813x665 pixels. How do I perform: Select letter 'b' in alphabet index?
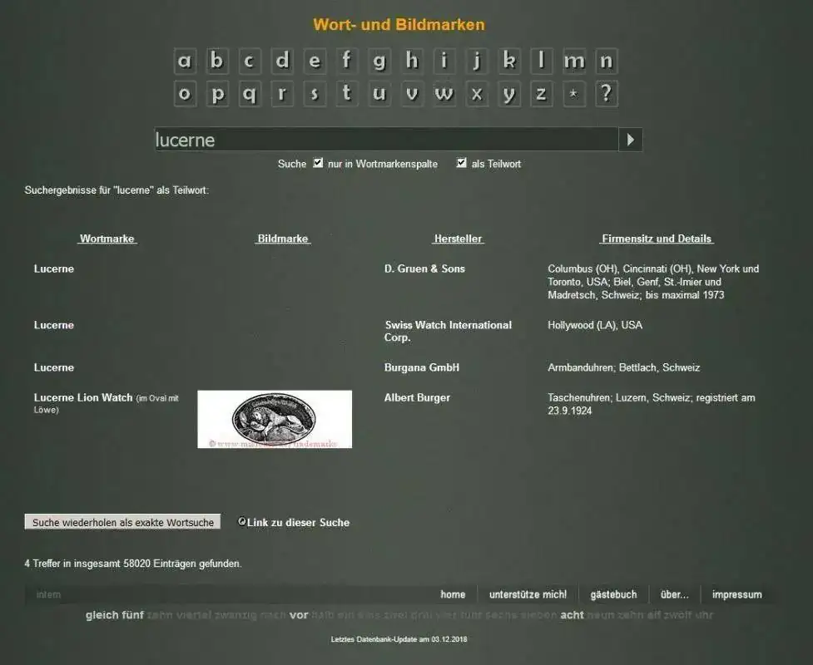tap(216, 62)
